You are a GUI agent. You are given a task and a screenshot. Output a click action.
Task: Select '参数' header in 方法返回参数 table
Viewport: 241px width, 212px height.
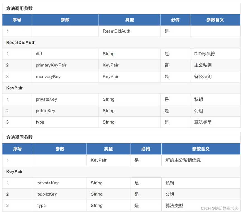60,149
